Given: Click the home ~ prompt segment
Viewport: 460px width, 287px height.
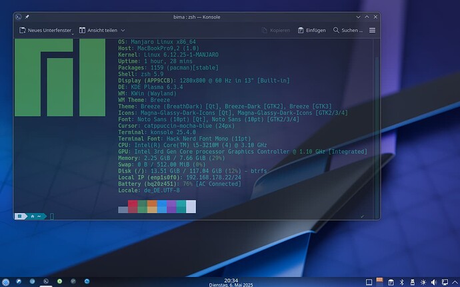Looking at the screenshot, I should 36,216.
